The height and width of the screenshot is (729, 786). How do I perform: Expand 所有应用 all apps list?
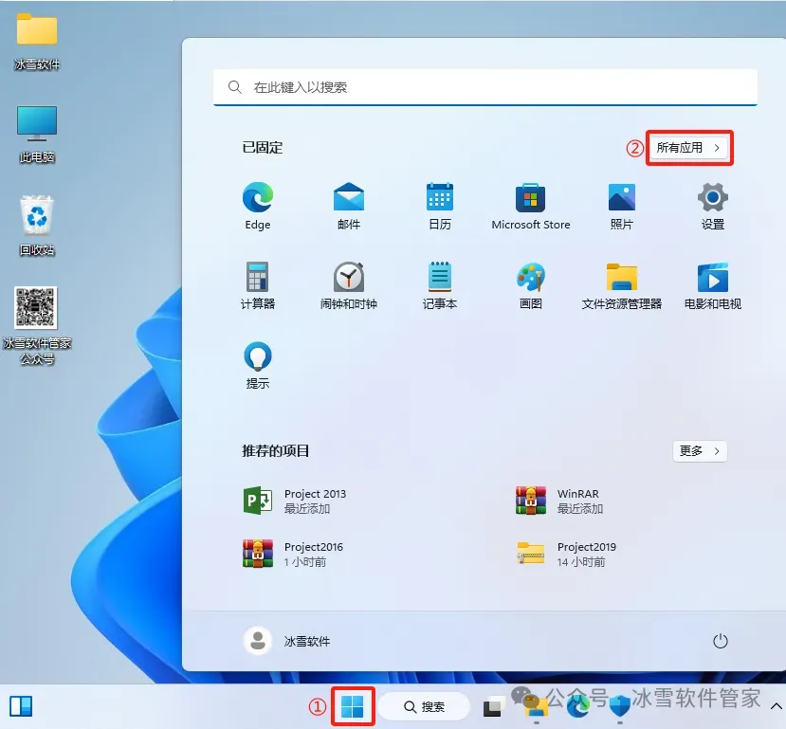688,148
